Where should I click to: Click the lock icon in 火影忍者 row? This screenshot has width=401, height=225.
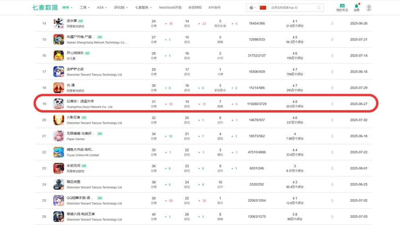pyautogui.click(x=332, y=120)
